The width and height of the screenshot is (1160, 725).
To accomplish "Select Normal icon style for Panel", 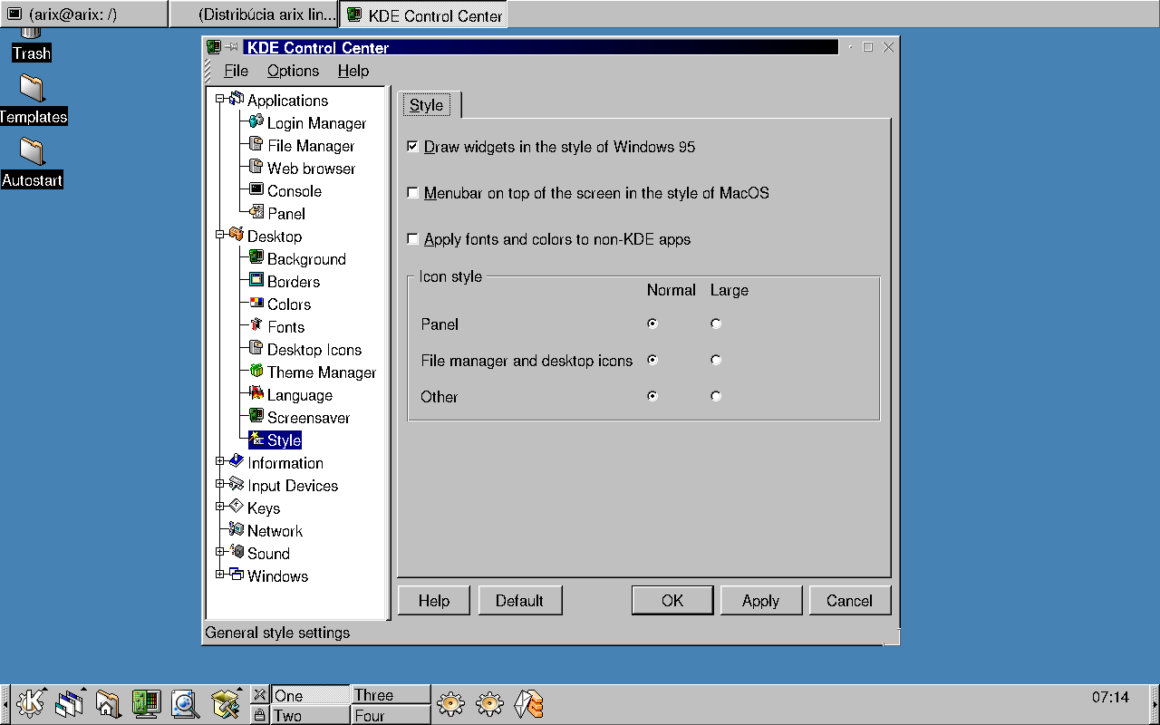I will coord(652,324).
